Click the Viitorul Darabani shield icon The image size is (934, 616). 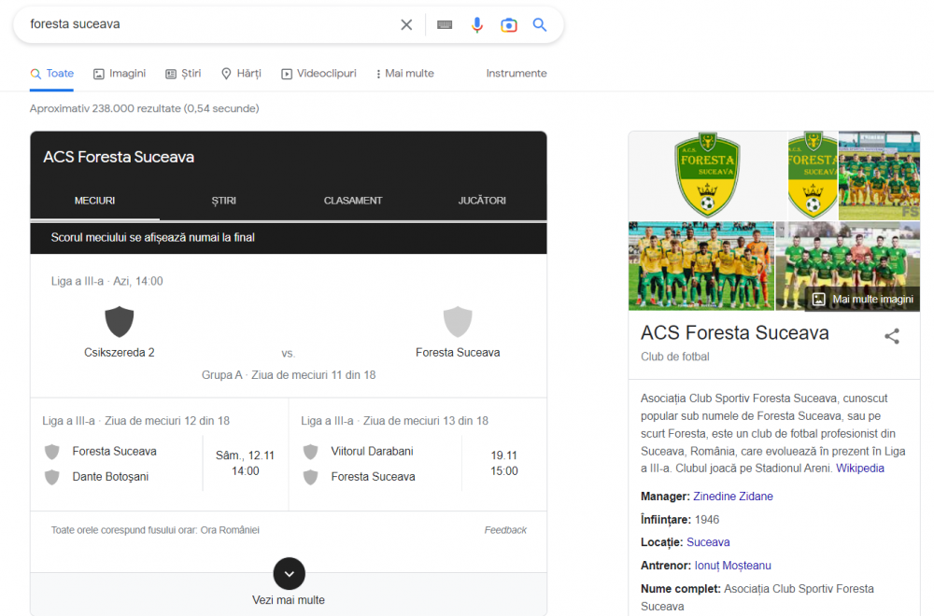pyautogui.click(x=310, y=452)
